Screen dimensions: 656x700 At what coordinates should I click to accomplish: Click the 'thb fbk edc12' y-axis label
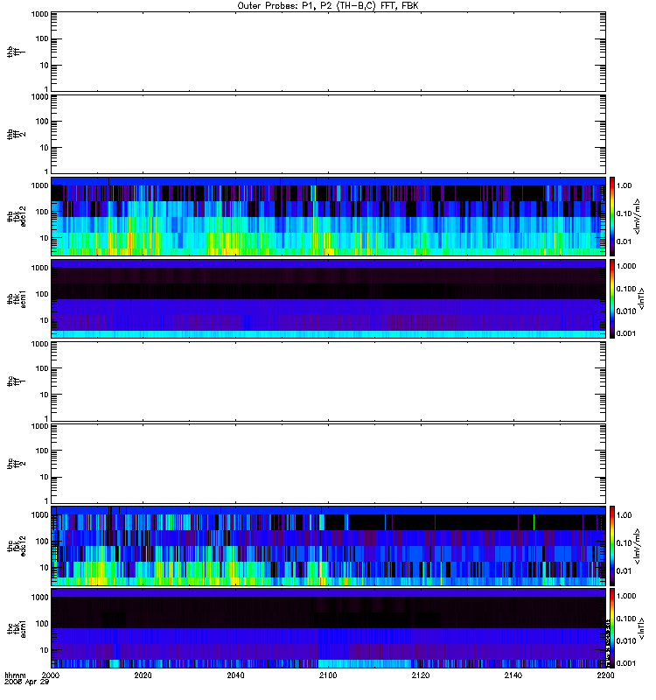17,216
